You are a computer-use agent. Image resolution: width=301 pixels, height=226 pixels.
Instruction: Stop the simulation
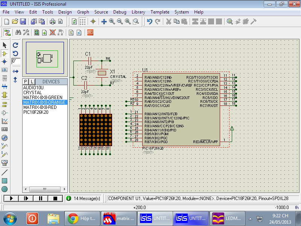coord(55,198)
